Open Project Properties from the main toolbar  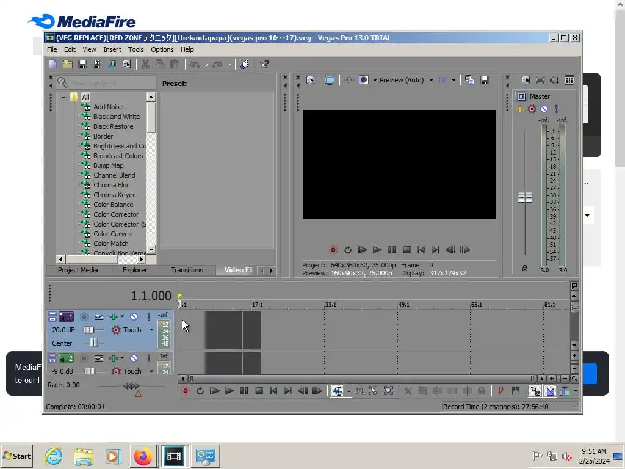(127, 64)
